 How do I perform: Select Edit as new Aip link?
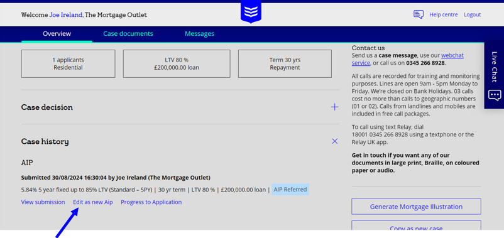[93, 202]
